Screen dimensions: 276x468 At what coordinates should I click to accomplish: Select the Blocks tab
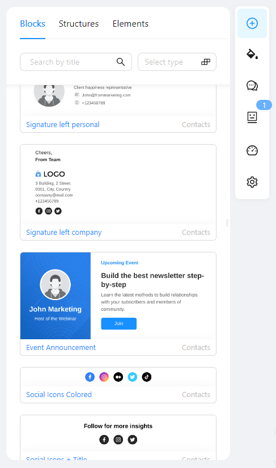32,24
